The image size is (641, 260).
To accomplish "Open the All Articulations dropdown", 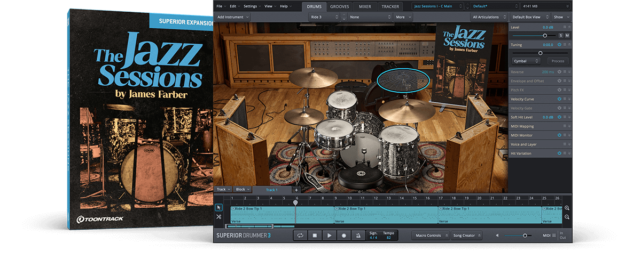I will [x=489, y=17].
